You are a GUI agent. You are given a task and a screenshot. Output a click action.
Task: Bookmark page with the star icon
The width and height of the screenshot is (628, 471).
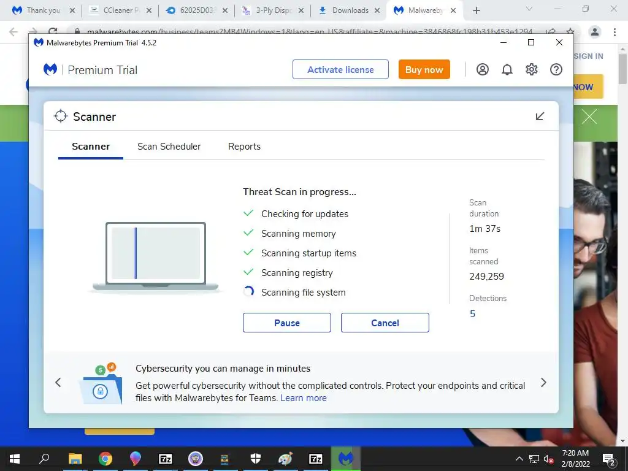coord(570,32)
